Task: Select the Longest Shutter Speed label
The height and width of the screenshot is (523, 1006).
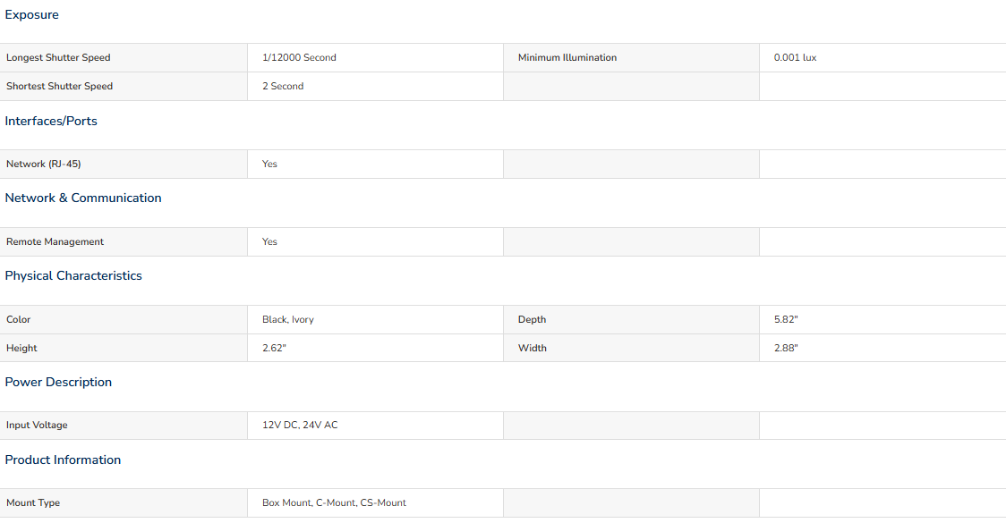Action: coord(58,58)
